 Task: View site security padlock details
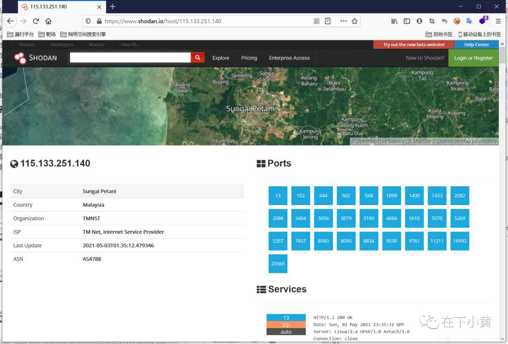click(99, 21)
